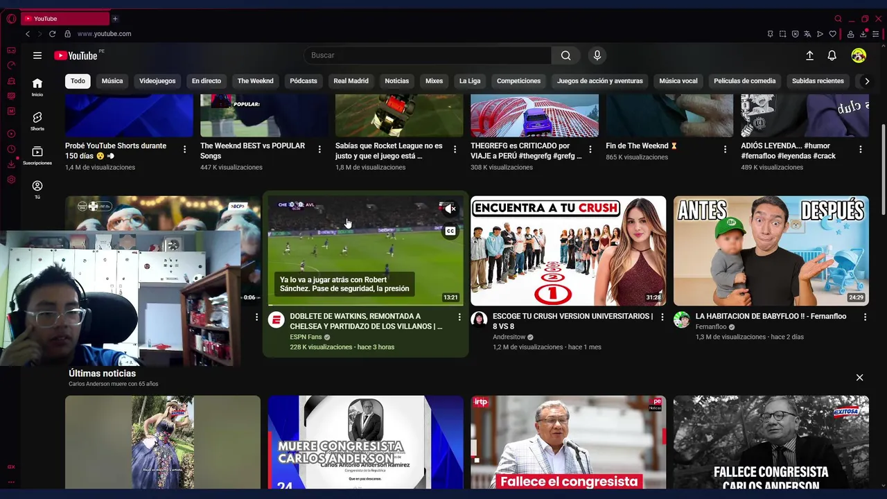
Task: Open the Tú profile section
Action: (x=37, y=190)
